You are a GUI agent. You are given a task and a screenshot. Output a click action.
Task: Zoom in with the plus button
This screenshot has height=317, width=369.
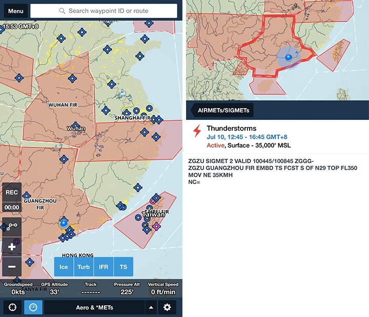(12, 247)
